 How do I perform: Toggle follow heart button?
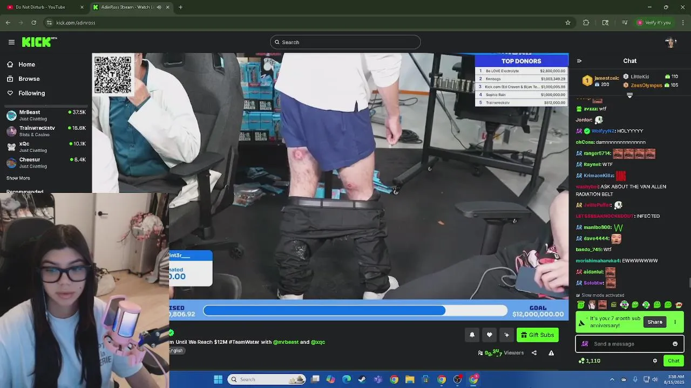pos(489,335)
